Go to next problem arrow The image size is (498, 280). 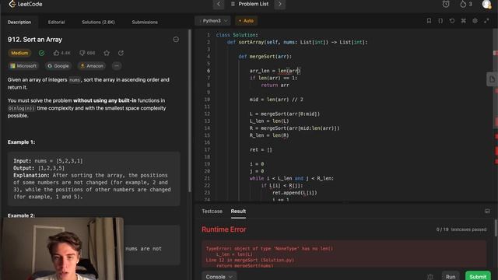[280, 4]
